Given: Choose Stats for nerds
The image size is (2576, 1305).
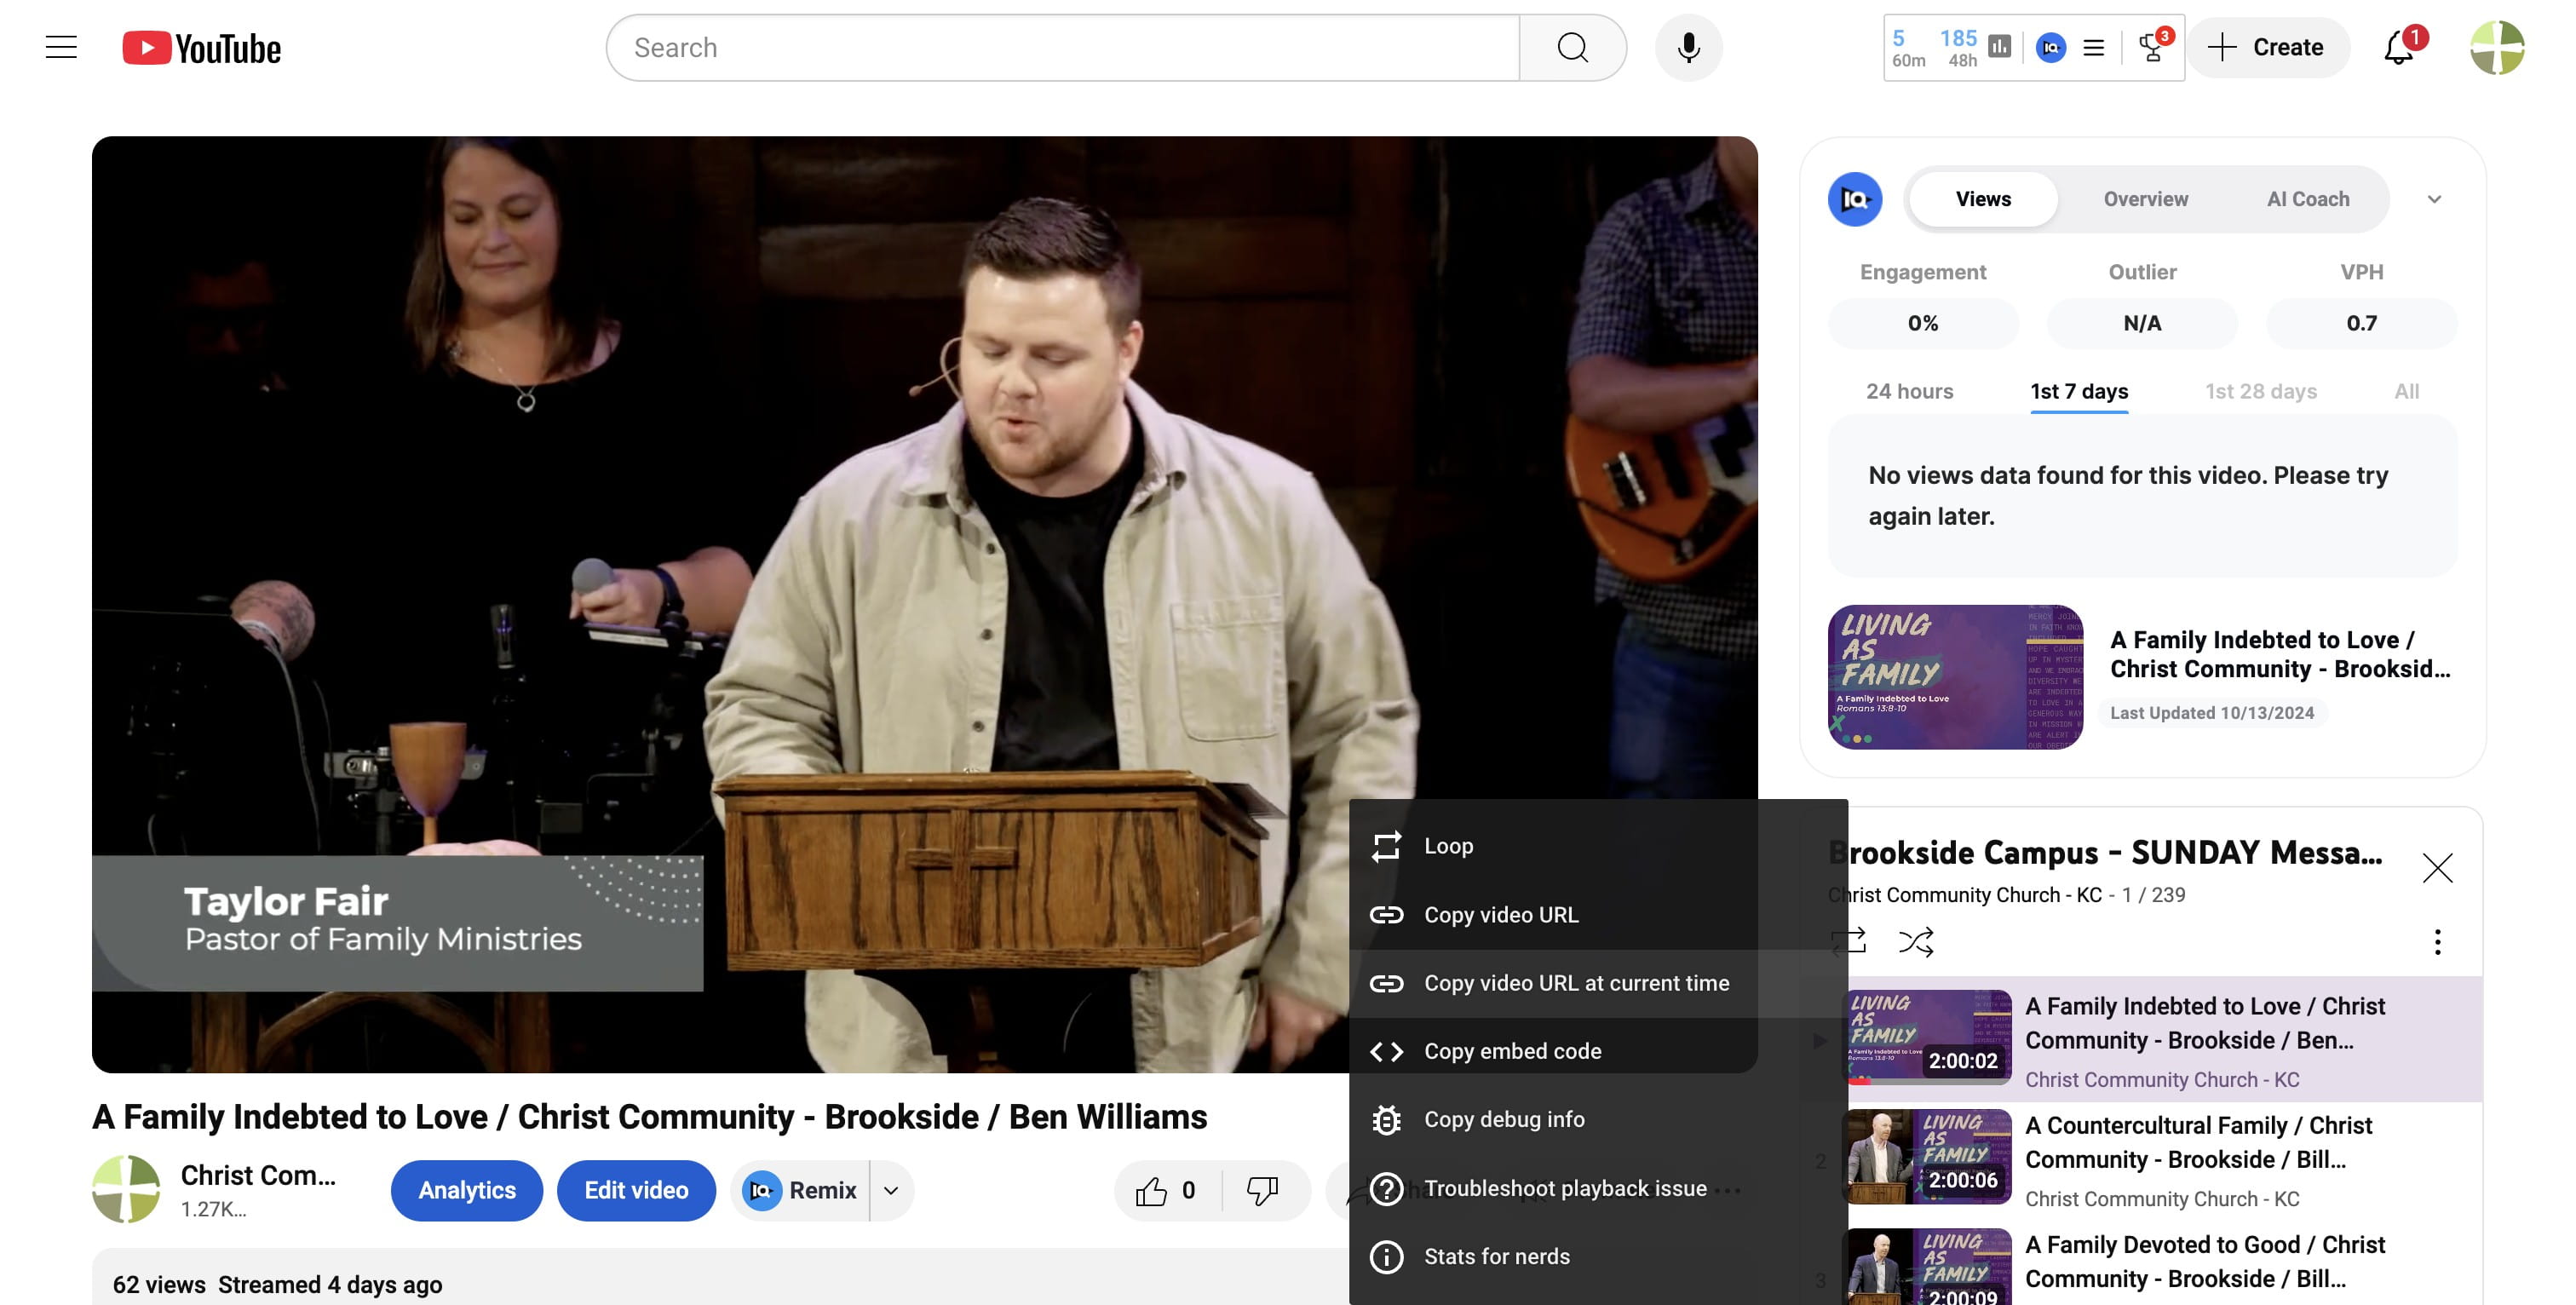Looking at the screenshot, I should click(x=1597, y=1256).
